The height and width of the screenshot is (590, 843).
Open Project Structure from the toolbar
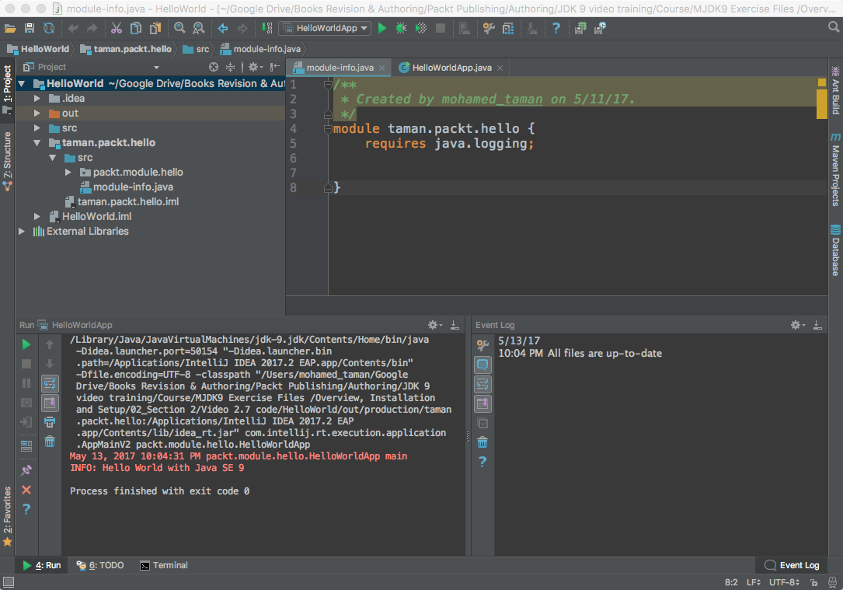tap(508, 28)
